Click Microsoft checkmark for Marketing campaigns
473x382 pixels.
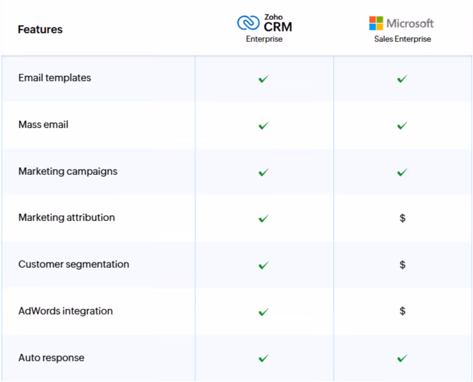click(x=402, y=172)
